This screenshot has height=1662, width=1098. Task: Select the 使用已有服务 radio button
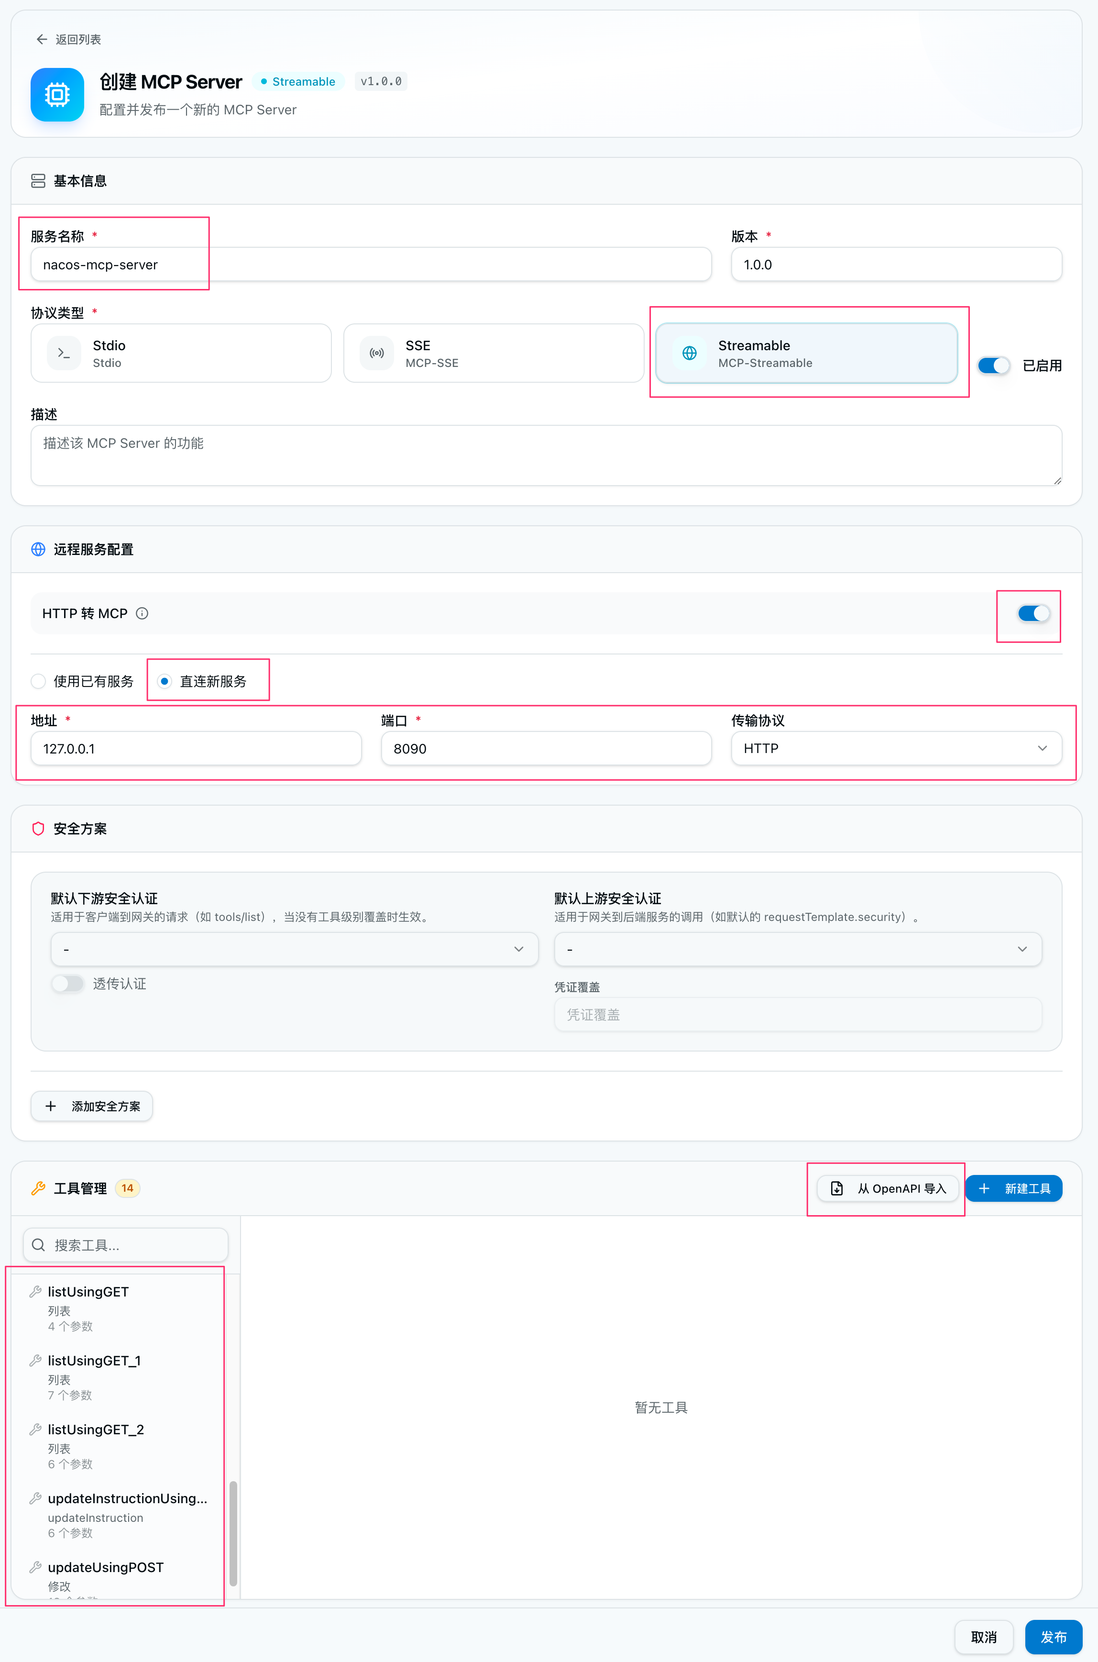pyautogui.click(x=39, y=681)
